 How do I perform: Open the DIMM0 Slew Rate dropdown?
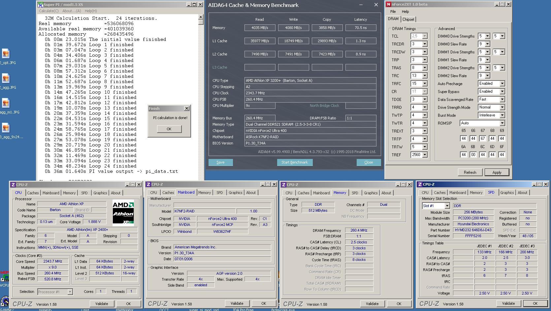(x=487, y=44)
